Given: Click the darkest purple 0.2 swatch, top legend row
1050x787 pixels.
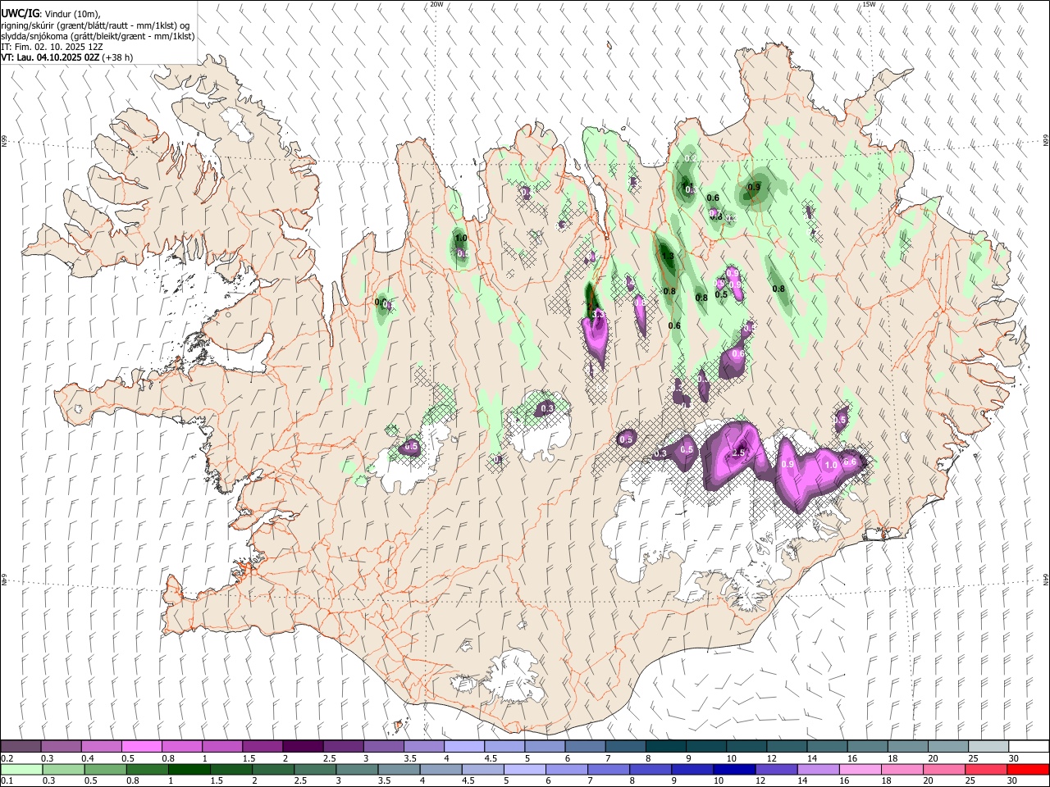Looking at the screenshot, I should point(21,747).
